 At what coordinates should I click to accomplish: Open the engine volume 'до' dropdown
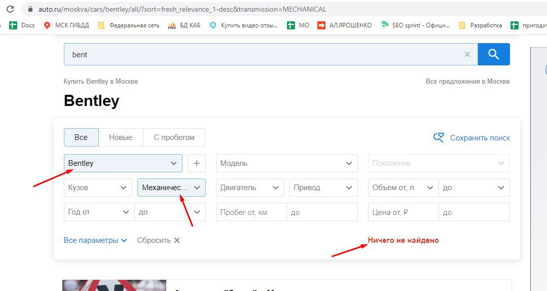(x=474, y=188)
